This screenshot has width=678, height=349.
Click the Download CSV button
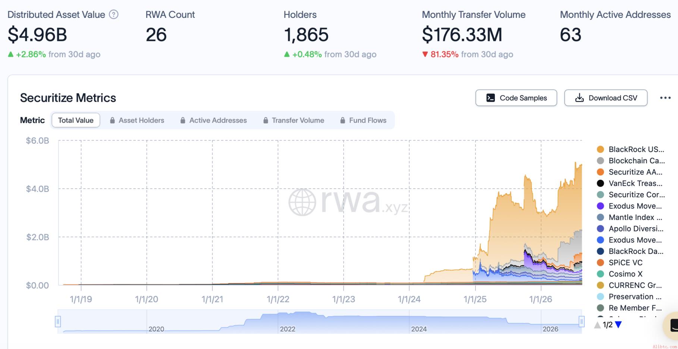pyautogui.click(x=606, y=98)
